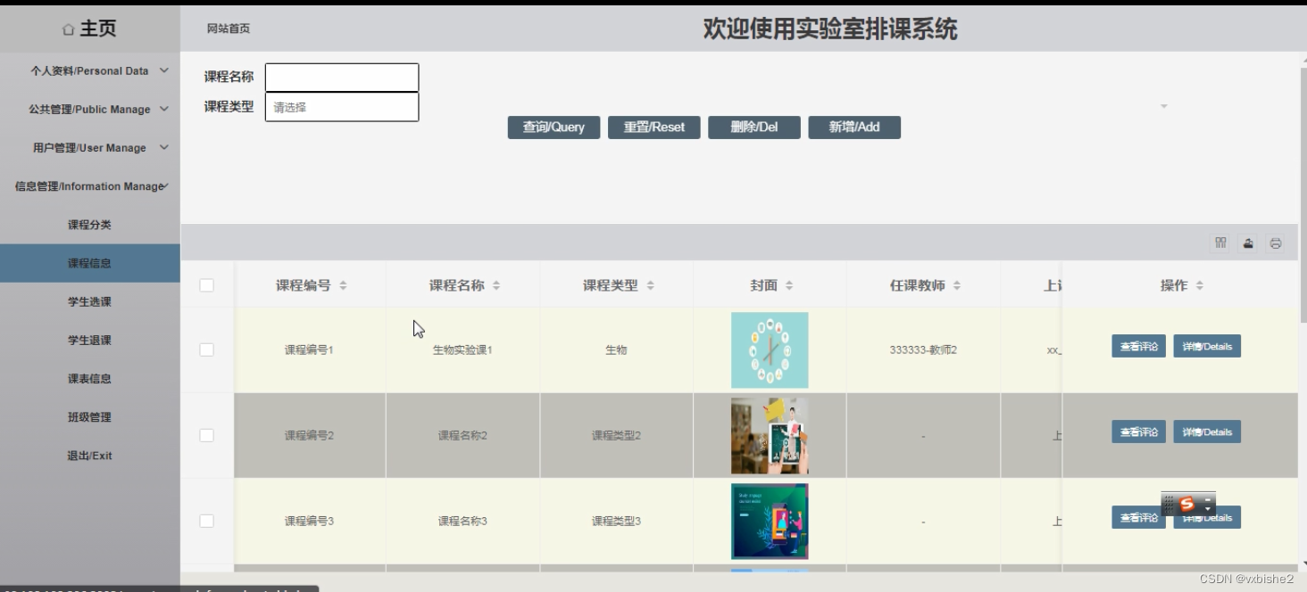Click the table column filter icon
Image resolution: width=1307 pixels, height=592 pixels.
[1220, 243]
